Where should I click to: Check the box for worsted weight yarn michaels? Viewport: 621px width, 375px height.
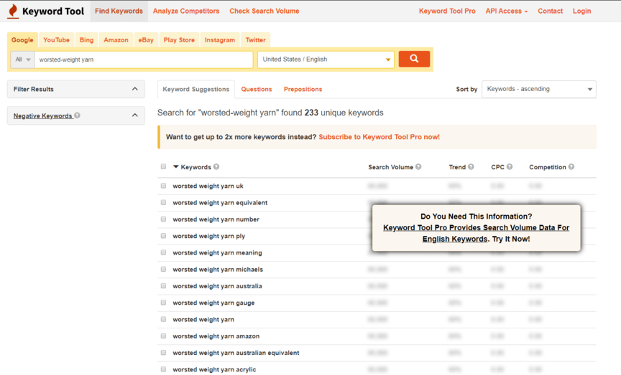coord(163,269)
